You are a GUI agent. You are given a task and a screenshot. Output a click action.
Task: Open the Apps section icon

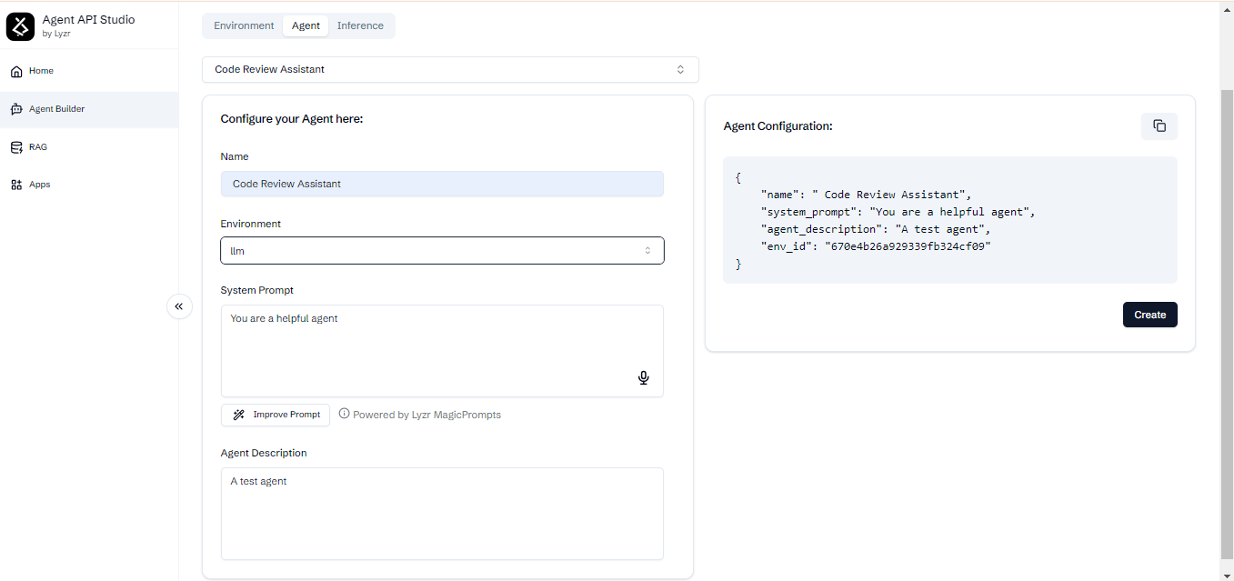click(15, 184)
